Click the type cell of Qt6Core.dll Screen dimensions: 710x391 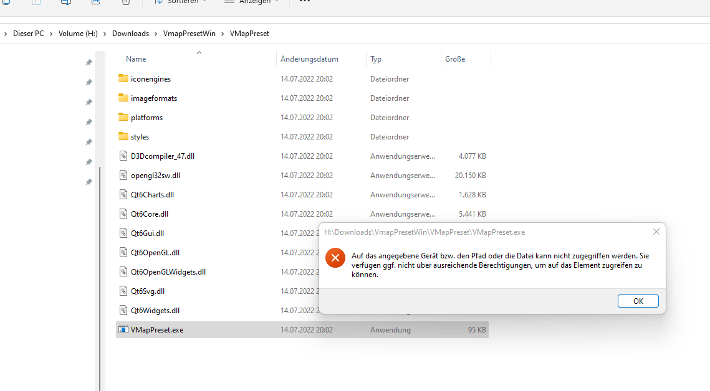[x=403, y=214]
